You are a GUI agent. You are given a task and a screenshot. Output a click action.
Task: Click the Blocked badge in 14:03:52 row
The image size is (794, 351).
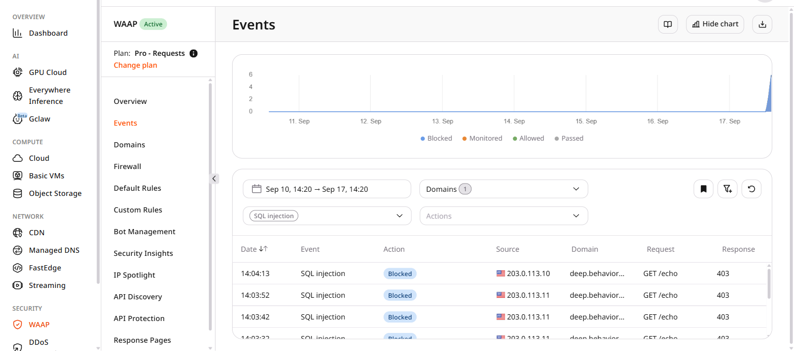[x=400, y=295]
